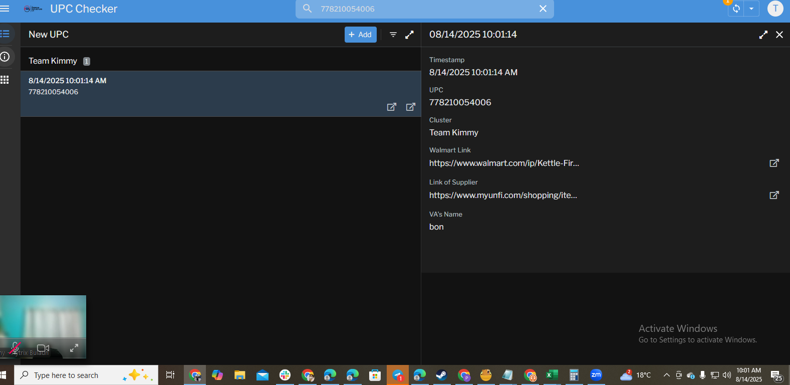Open Link of Supplier external icon
790x385 pixels.
coord(774,195)
